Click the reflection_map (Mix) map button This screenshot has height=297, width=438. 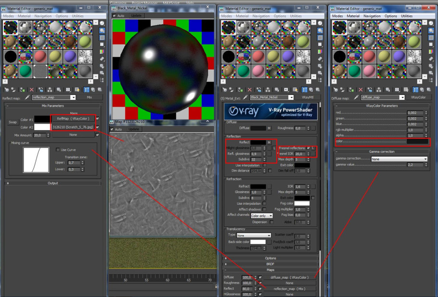289,289
